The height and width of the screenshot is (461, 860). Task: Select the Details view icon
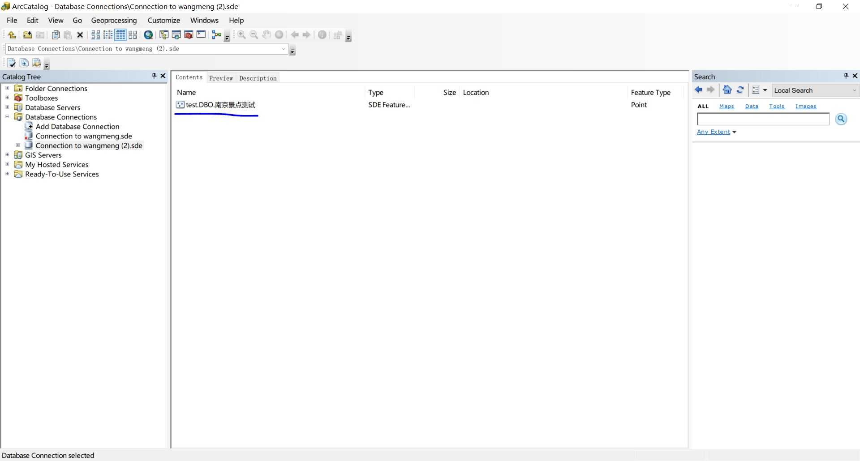coord(120,35)
